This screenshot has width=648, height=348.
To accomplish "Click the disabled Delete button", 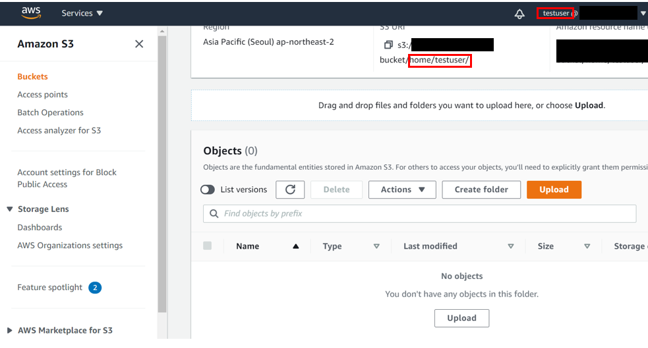I will [x=336, y=189].
